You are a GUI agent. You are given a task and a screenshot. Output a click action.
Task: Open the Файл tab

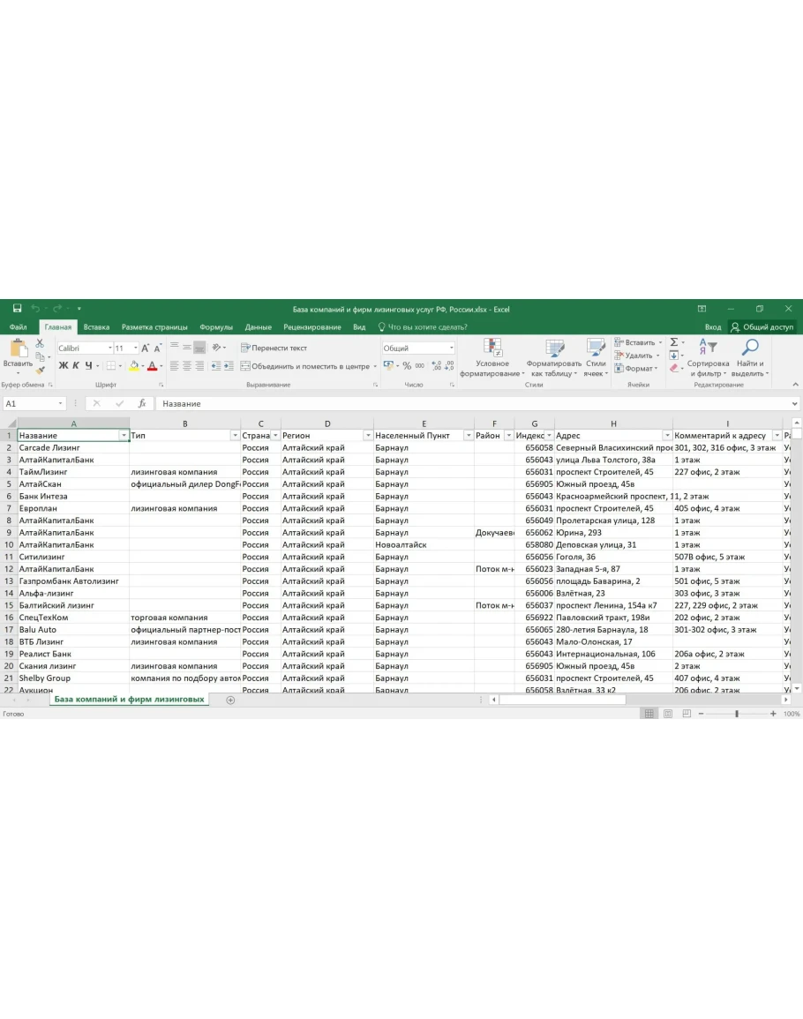coord(19,327)
